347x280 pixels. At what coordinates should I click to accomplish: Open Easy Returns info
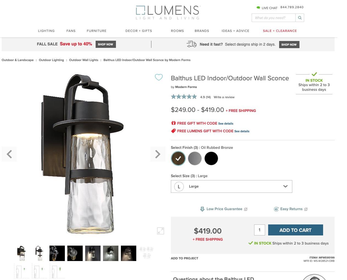coord(291,209)
